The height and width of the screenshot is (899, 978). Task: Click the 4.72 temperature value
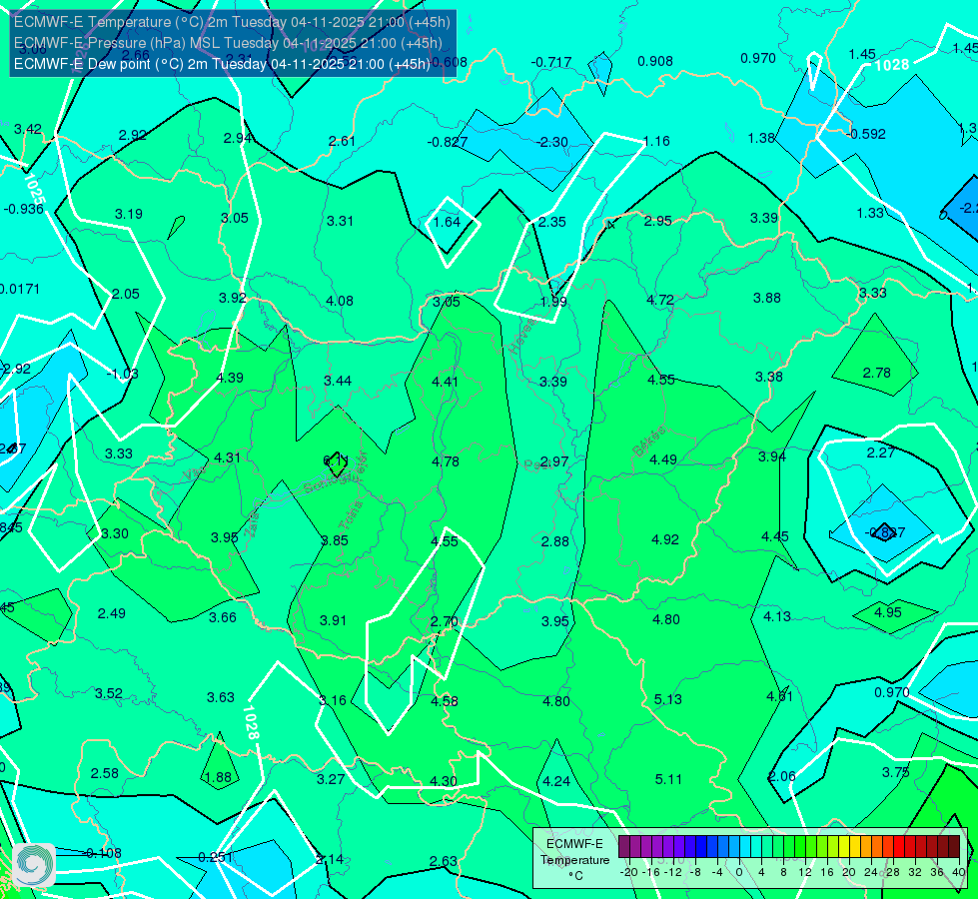660,300
